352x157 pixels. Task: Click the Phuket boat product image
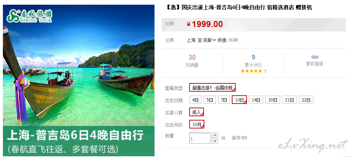click(79, 80)
